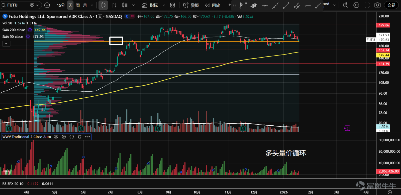Click the alert clock icon
Screen dimensions: 401x195
pyautogui.click(x=186, y=5)
